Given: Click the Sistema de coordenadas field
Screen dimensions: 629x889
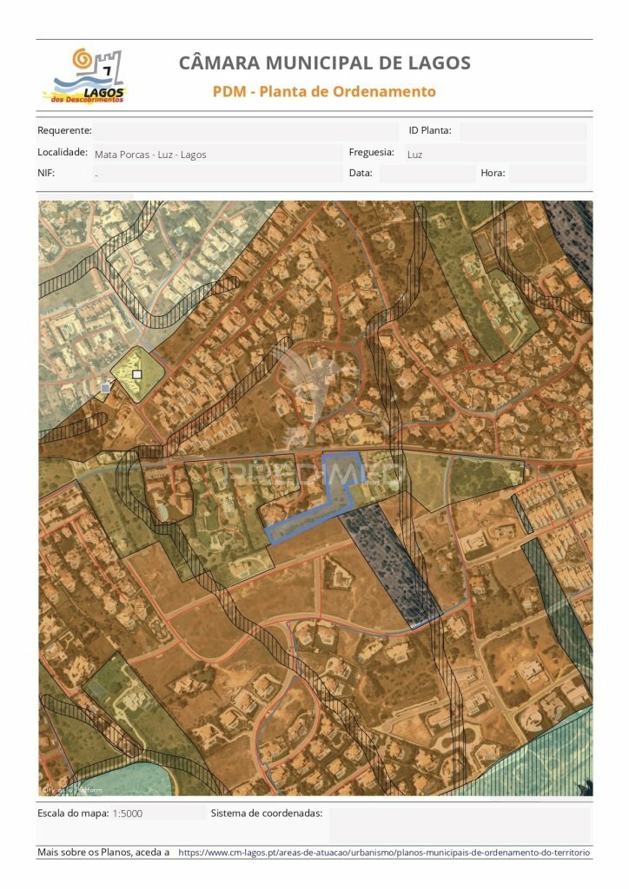Looking at the screenshot, I should click(x=459, y=824).
